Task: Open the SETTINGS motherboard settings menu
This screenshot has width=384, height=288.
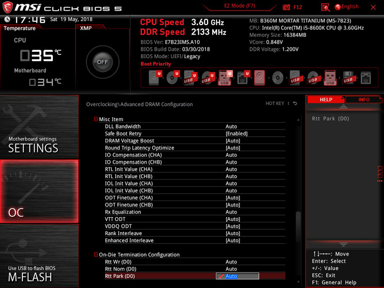Action: (39, 126)
